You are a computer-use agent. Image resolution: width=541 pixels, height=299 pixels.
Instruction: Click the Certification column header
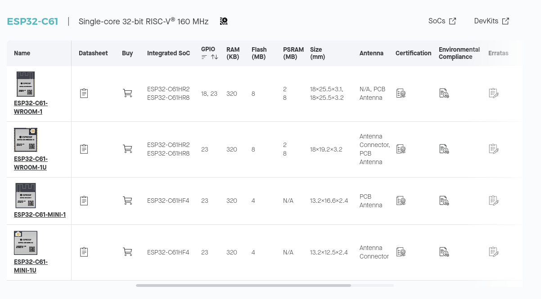pos(413,53)
